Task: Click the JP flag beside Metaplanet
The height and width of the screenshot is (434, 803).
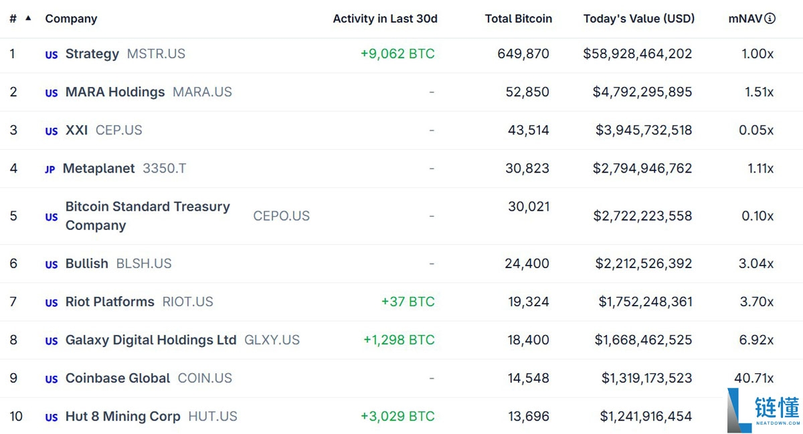Action: (50, 170)
